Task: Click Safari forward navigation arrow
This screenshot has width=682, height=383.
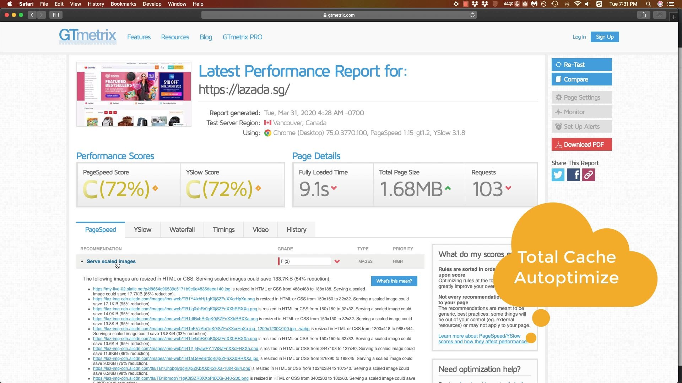Action: [x=41, y=15]
